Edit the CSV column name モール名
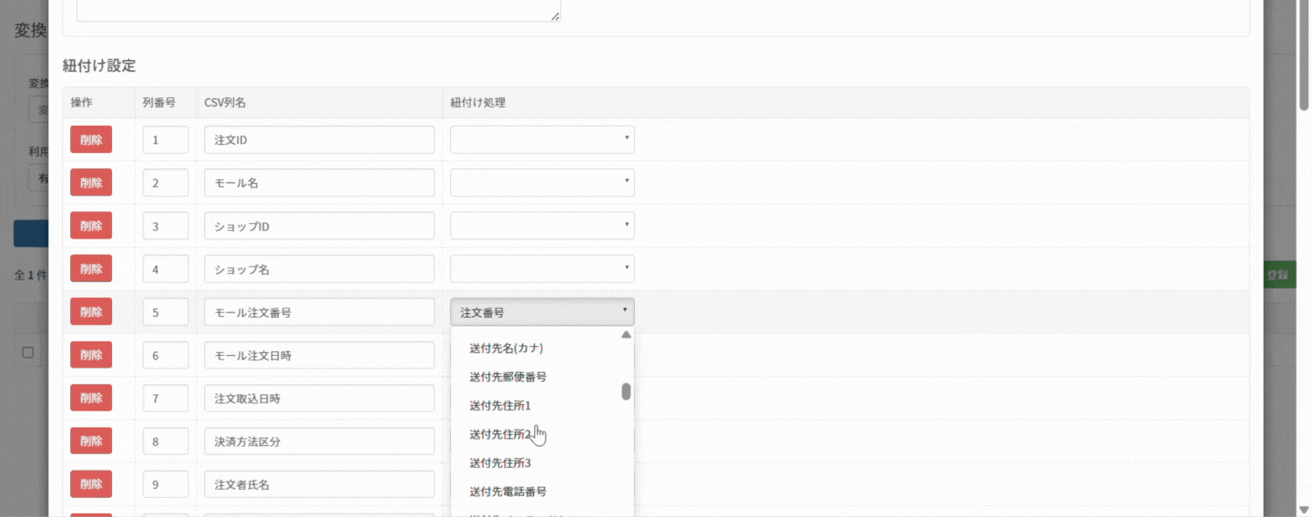Screen dimensions: 1312x517 pos(319,182)
